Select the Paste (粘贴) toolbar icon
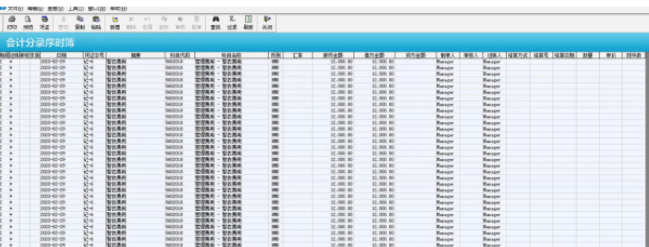Screen dimensions: 649x247 pyautogui.click(x=96, y=23)
